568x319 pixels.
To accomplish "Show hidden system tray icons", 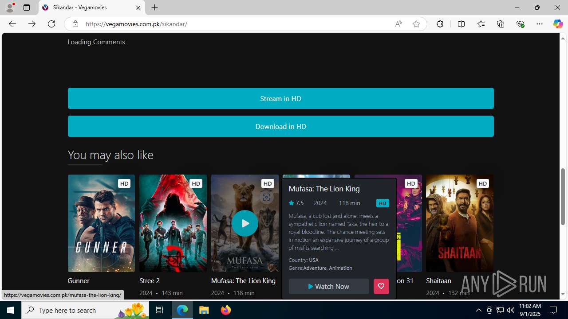I will point(478,310).
